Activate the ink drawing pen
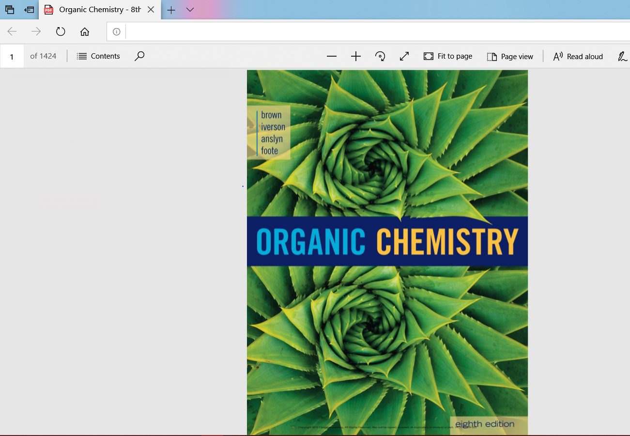 [x=623, y=57]
